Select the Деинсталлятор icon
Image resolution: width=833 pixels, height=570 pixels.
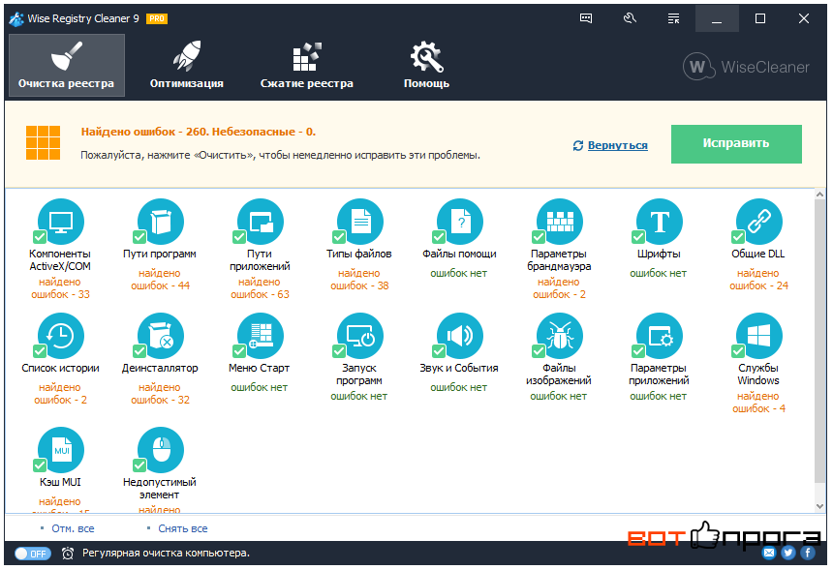(x=161, y=336)
